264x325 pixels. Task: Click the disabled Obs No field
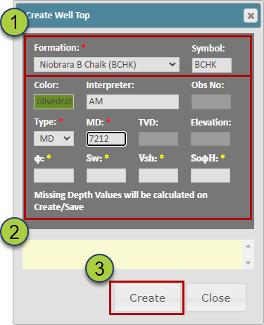(x=211, y=102)
